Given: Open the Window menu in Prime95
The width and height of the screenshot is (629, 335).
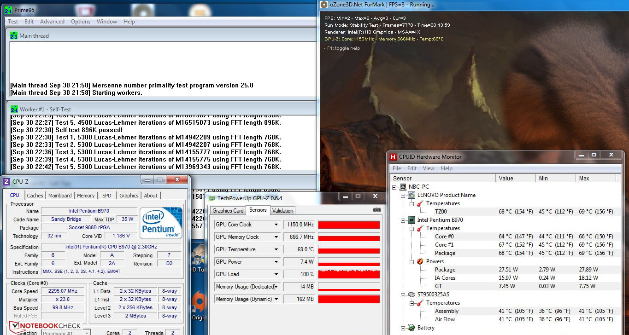Looking at the screenshot, I should (107, 22).
